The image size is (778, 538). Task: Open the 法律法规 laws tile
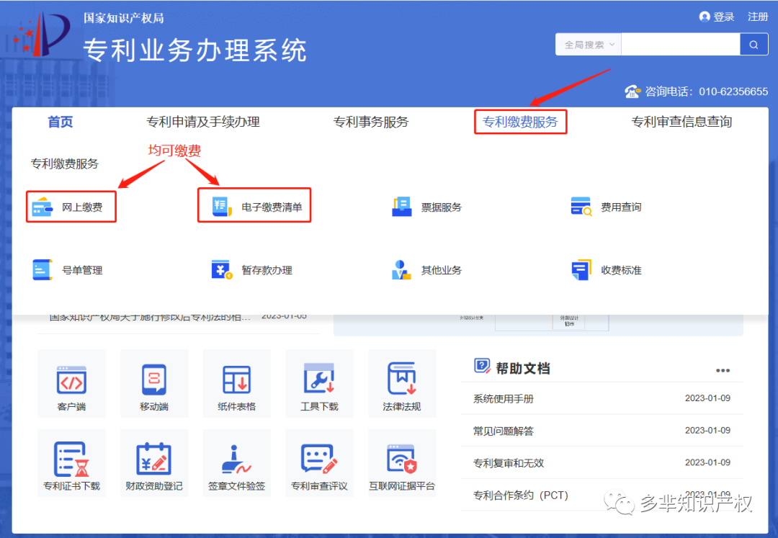402,383
